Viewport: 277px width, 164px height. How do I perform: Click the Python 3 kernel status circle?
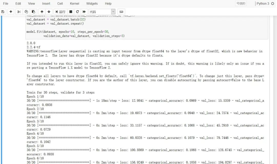(273, 4)
